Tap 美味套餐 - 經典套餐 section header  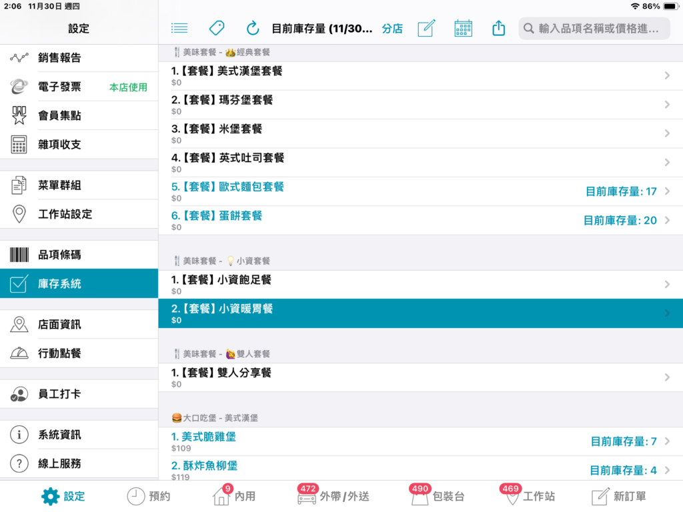(221, 52)
